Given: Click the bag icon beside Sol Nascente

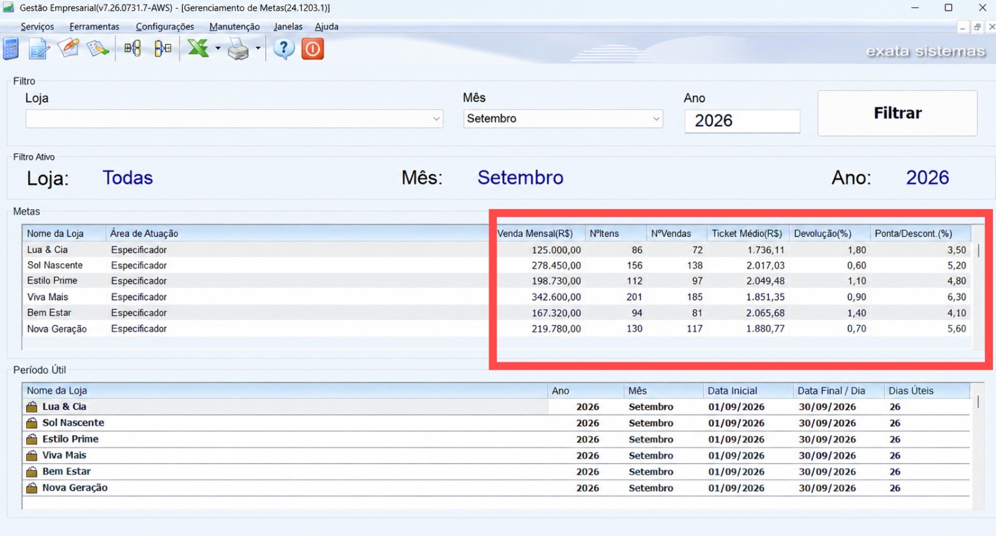Looking at the screenshot, I should pos(32,423).
